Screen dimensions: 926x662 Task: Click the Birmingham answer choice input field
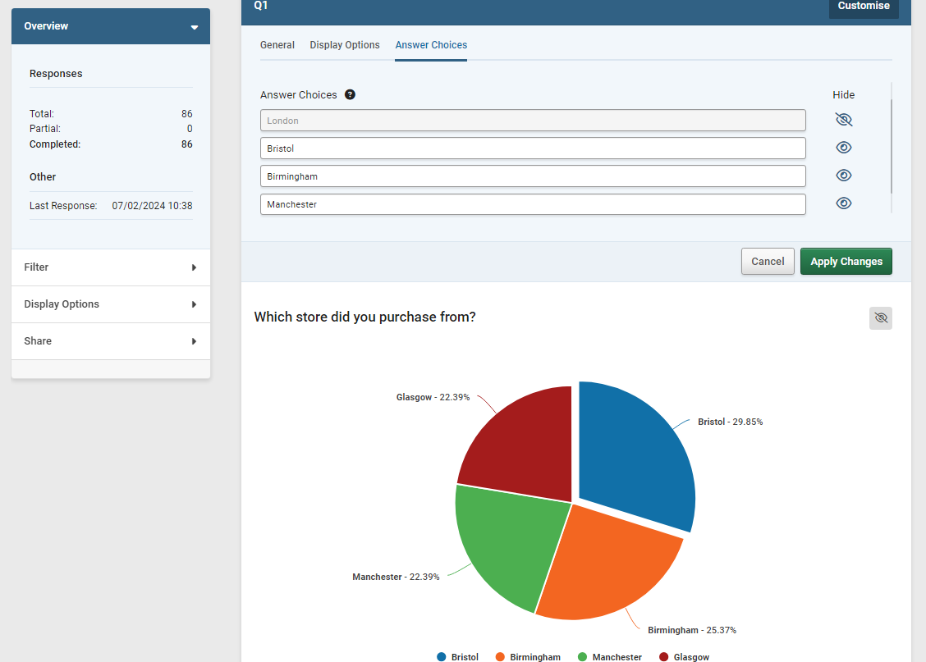(x=532, y=176)
